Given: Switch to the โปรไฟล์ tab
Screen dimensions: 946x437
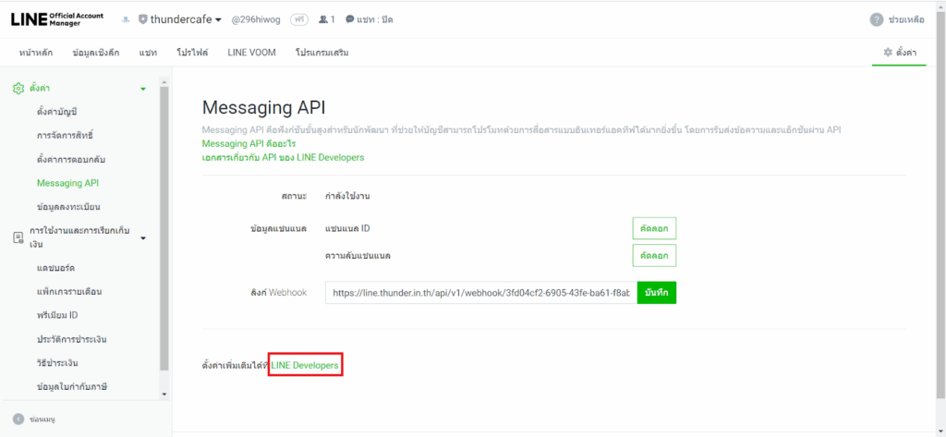Looking at the screenshot, I should coord(192,53).
